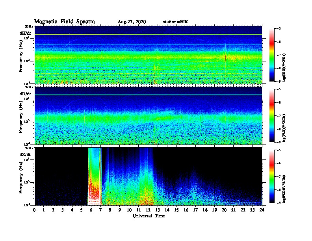Screen dimensions: 312x241
Task: Click the color bar beside the dD/dt panel
Action: (x=271, y=116)
